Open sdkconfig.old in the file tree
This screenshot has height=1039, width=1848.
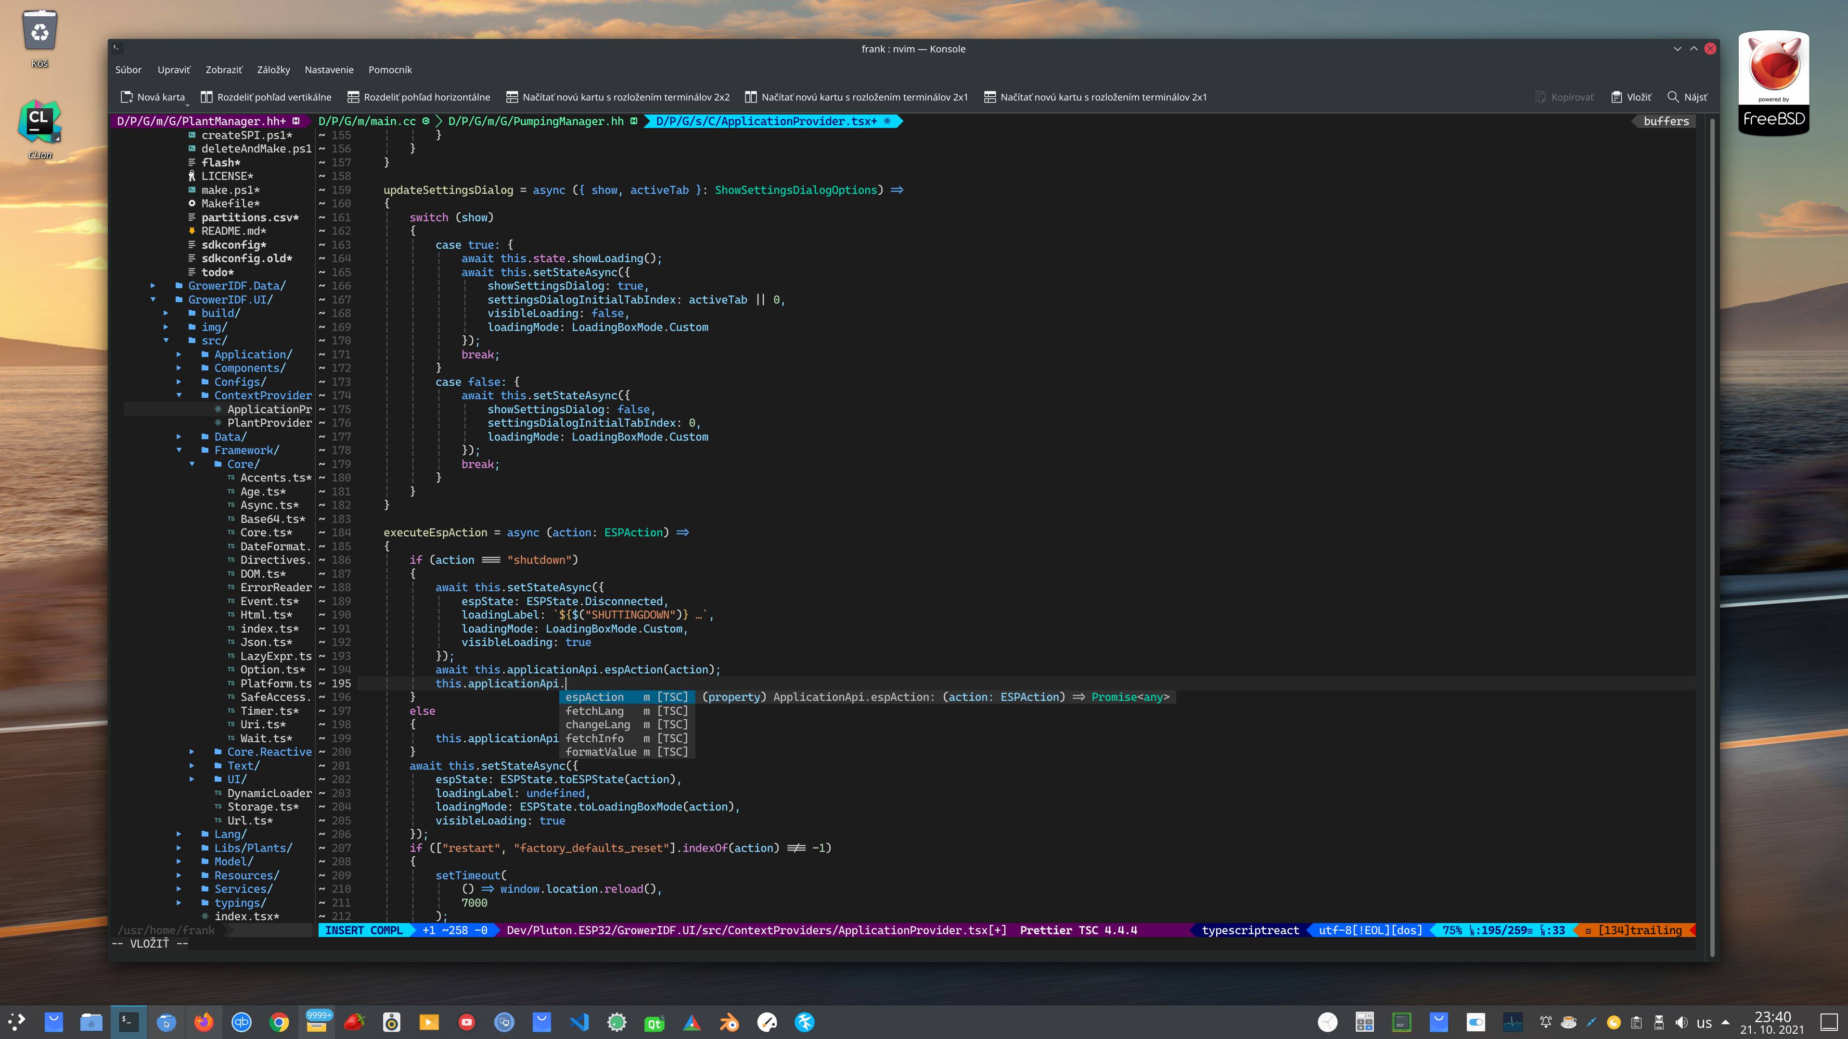pyautogui.click(x=246, y=258)
